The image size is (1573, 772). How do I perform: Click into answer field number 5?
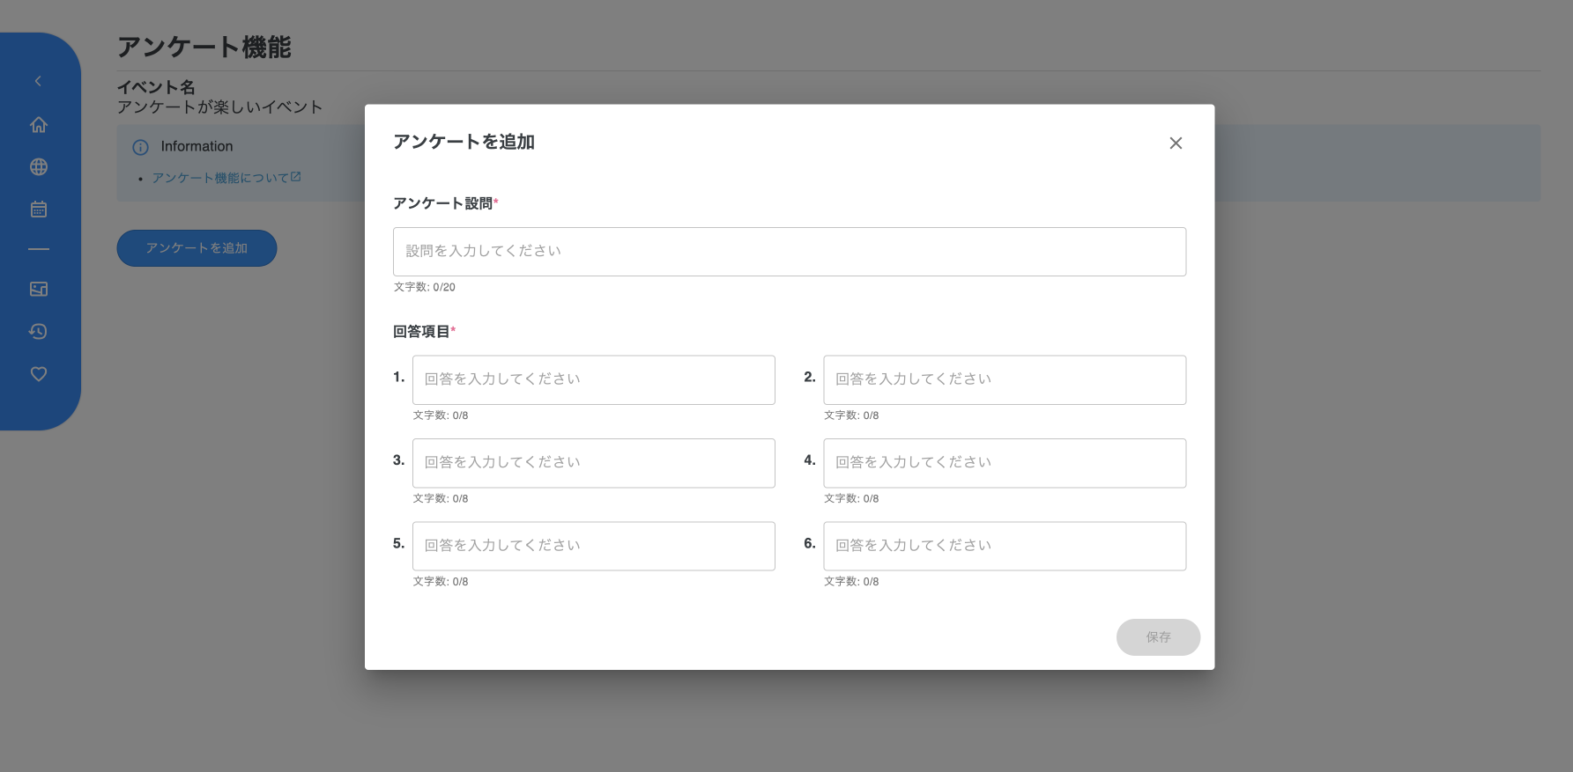click(x=593, y=546)
